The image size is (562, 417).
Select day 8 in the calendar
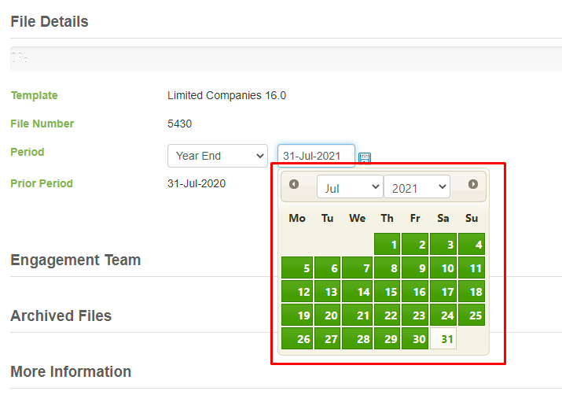(387, 268)
